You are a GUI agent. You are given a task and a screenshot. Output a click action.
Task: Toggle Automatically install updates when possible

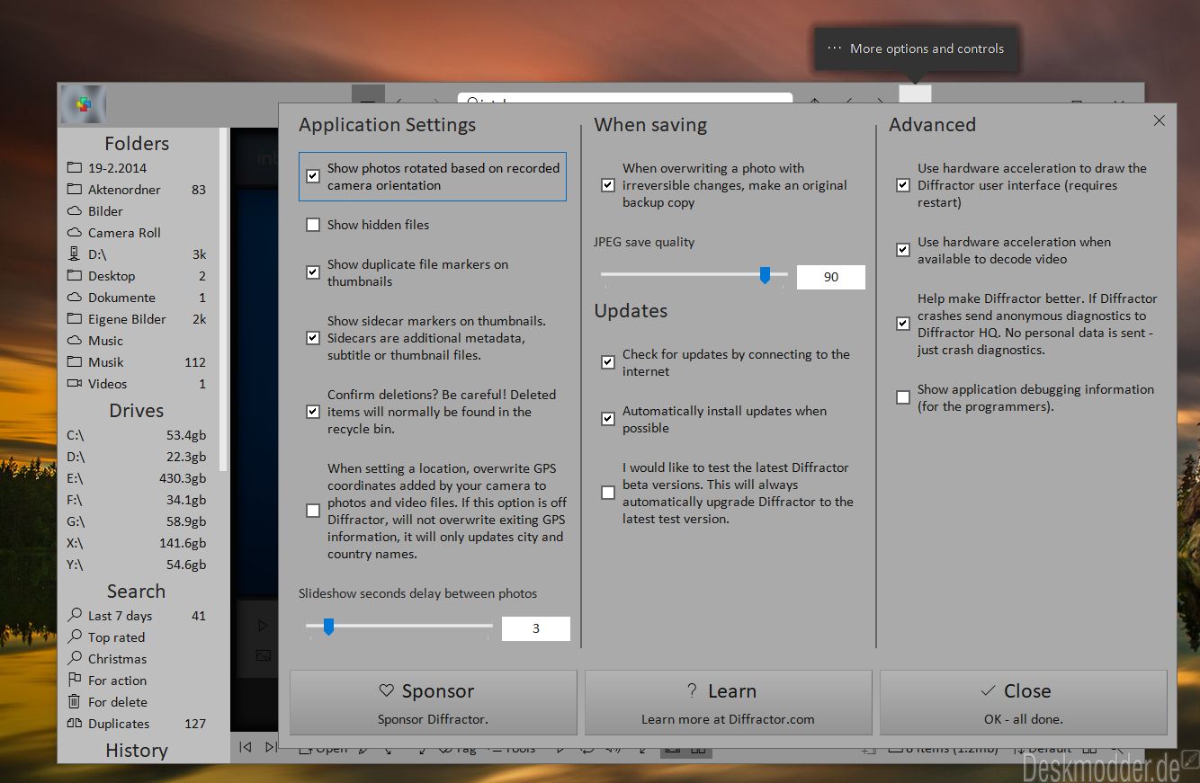pyautogui.click(x=608, y=419)
